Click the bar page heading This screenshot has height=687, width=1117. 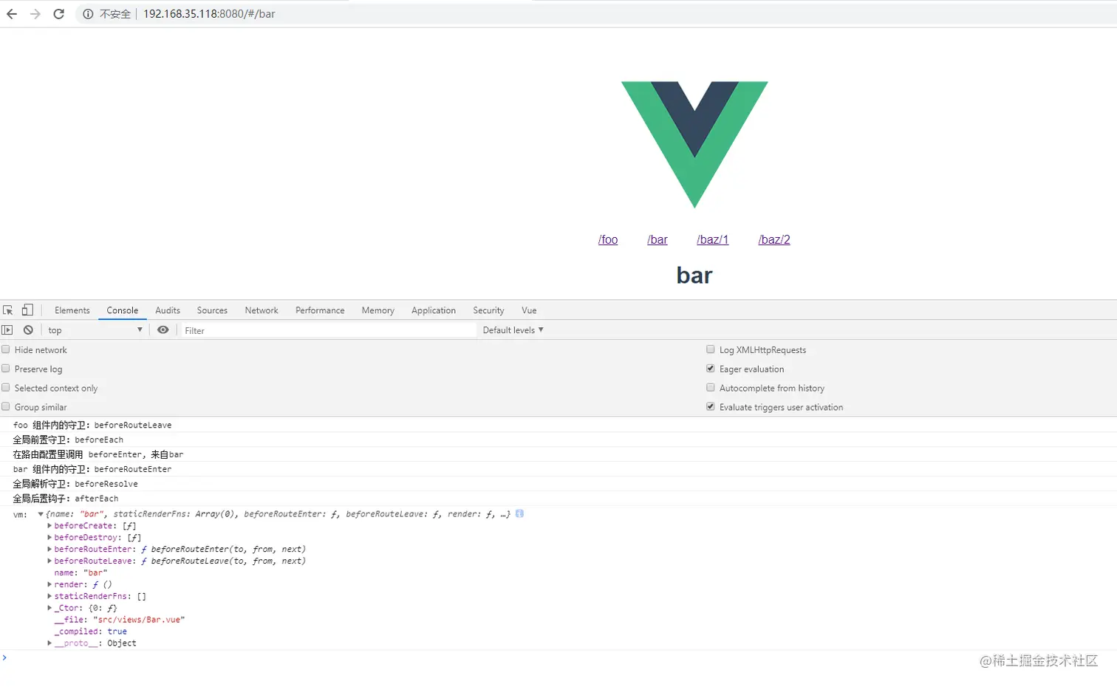[x=694, y=276]
